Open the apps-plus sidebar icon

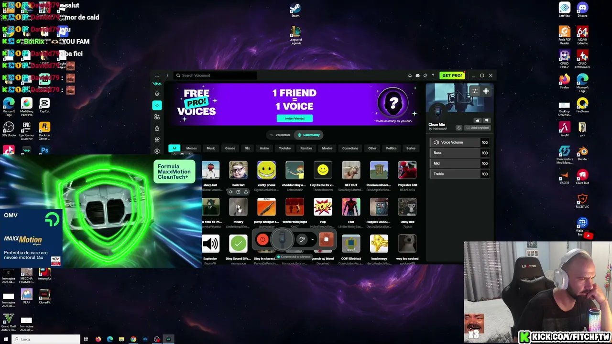click(157, 117)
